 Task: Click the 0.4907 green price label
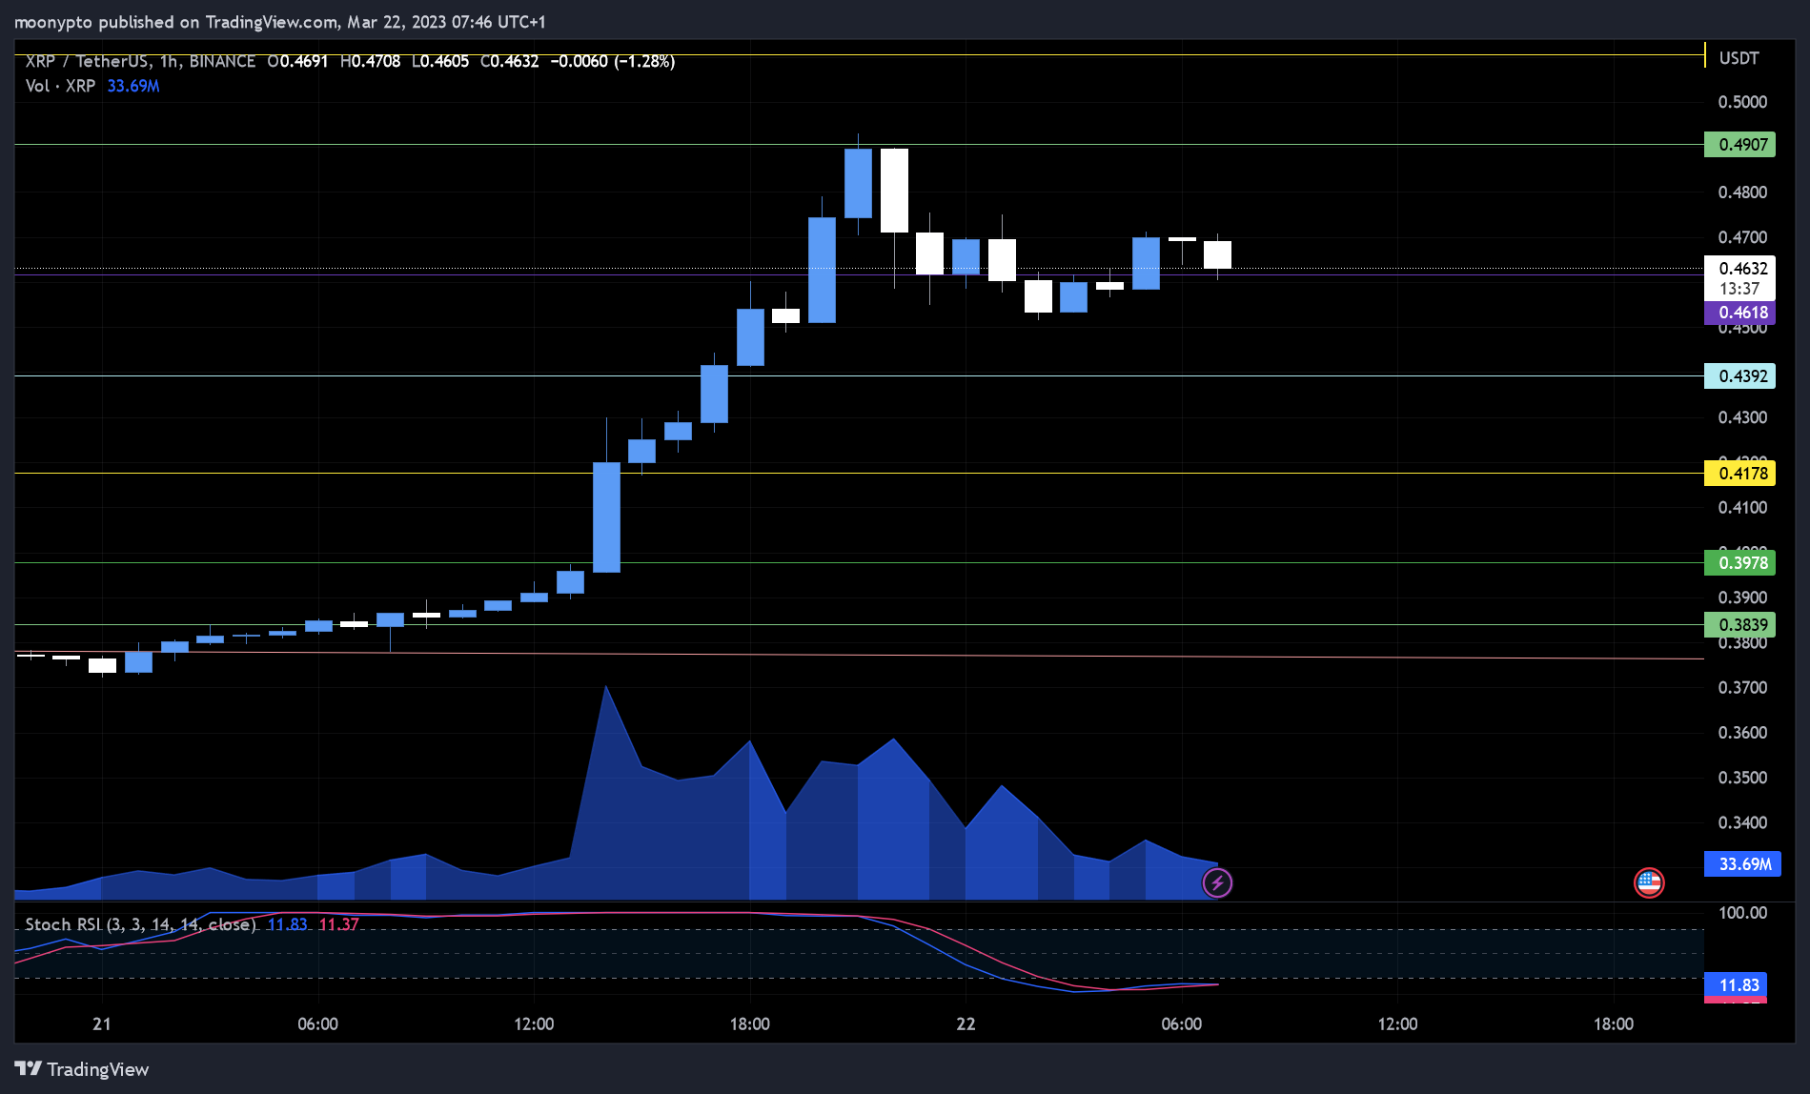pos(1739,145)
